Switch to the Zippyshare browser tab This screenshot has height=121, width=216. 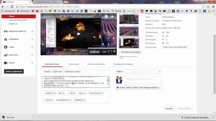tap(48, 2)
